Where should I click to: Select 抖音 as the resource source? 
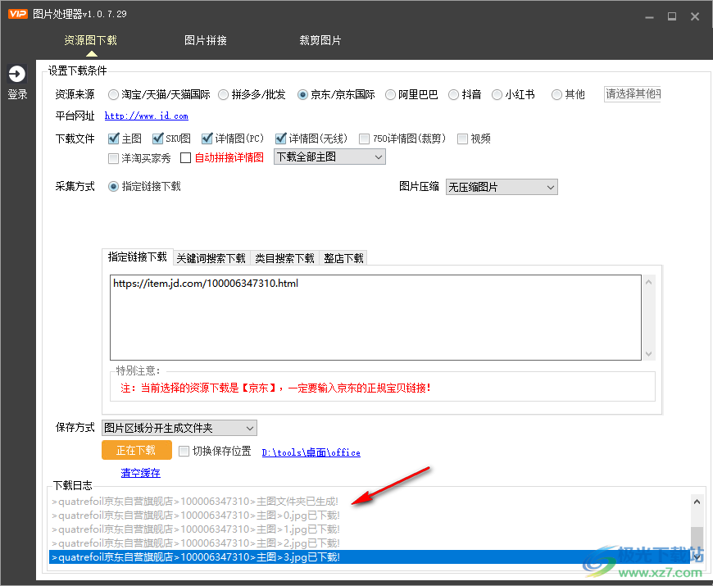pos(453,94)
